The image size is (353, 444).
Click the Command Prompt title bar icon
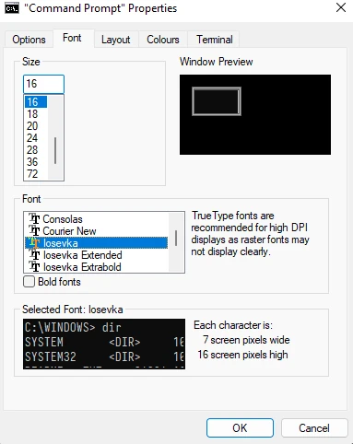tap(12, 8)
